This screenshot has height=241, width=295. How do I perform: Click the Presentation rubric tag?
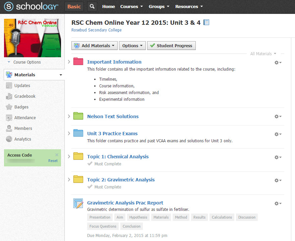[x=100, y=217]
